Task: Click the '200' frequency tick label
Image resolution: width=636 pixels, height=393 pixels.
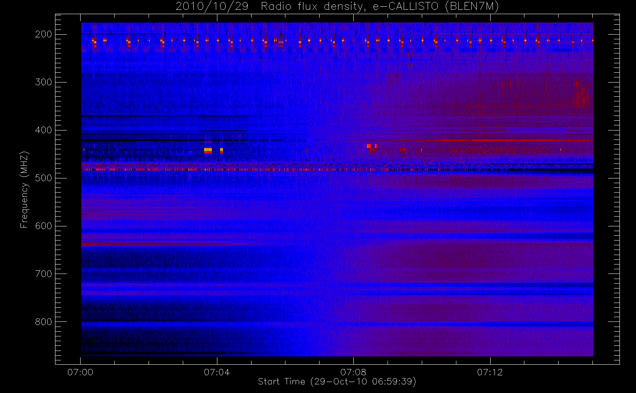Action: (43, 34)
